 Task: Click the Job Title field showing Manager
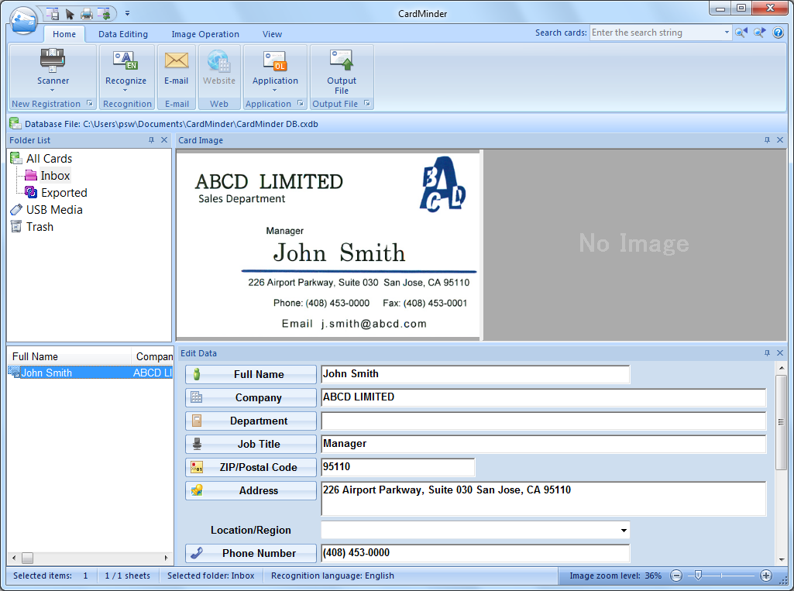543,444
